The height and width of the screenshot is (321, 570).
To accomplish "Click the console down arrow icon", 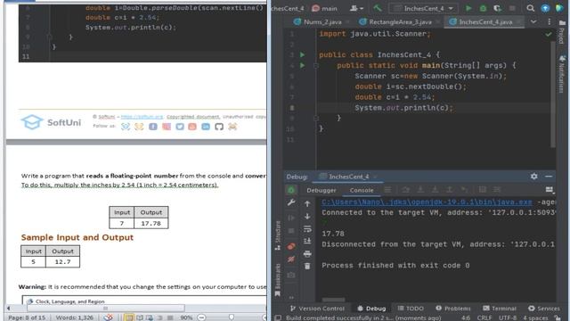I will [x=307, y=216].
